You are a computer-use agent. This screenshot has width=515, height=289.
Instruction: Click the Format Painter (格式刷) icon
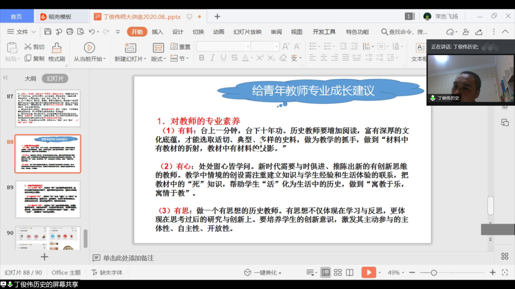(x=57, y=48)
